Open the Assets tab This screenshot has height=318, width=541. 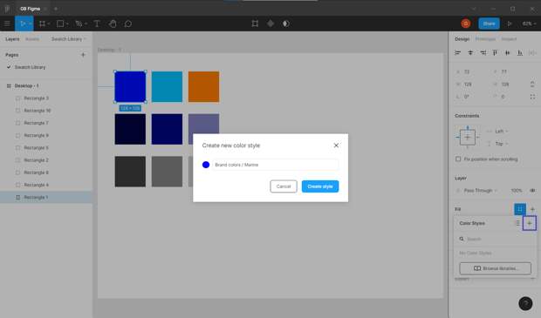(x=32, y=39)
